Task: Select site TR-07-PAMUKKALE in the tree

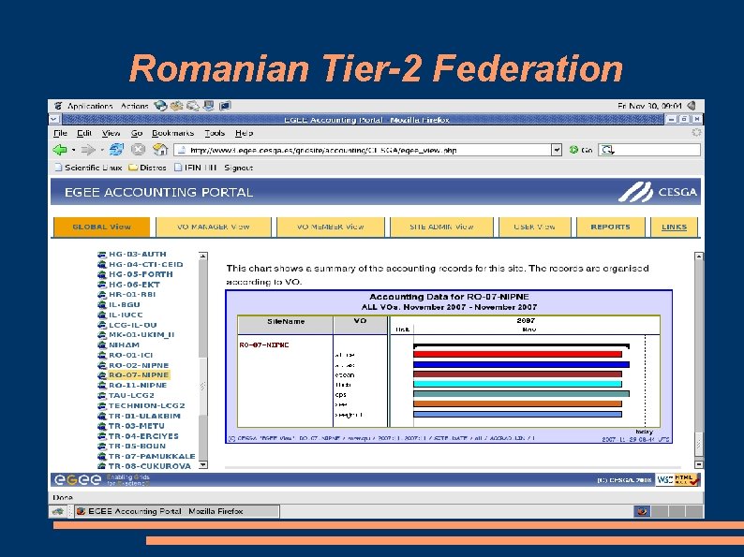Action: pyautogui.click(x=152, y=456)
